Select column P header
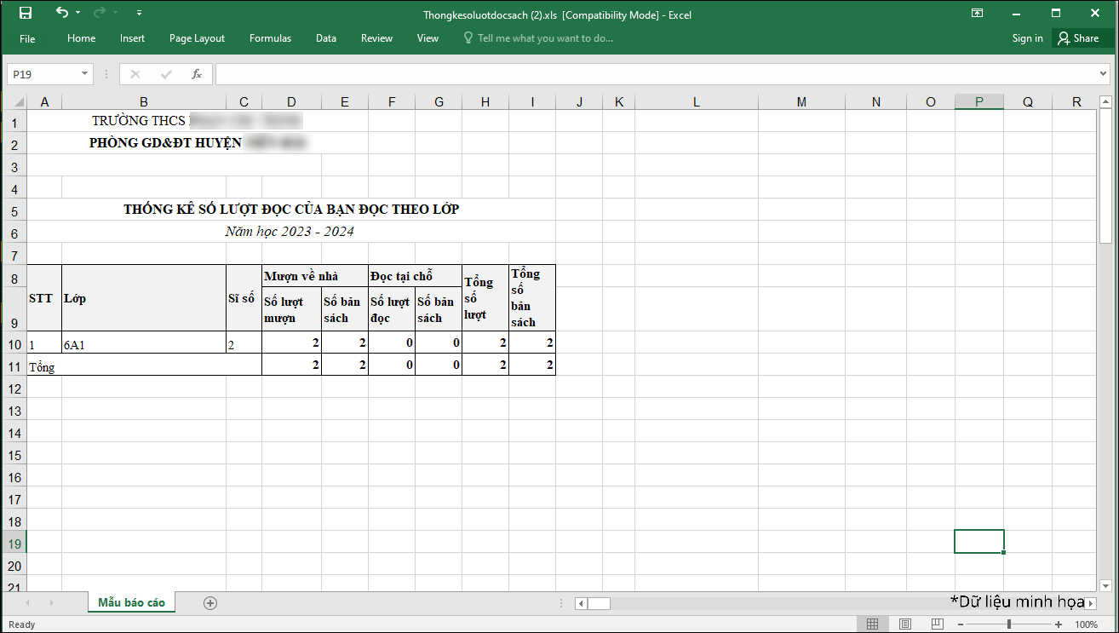The width and height of the screenshot is (1119, 633). 979,102
